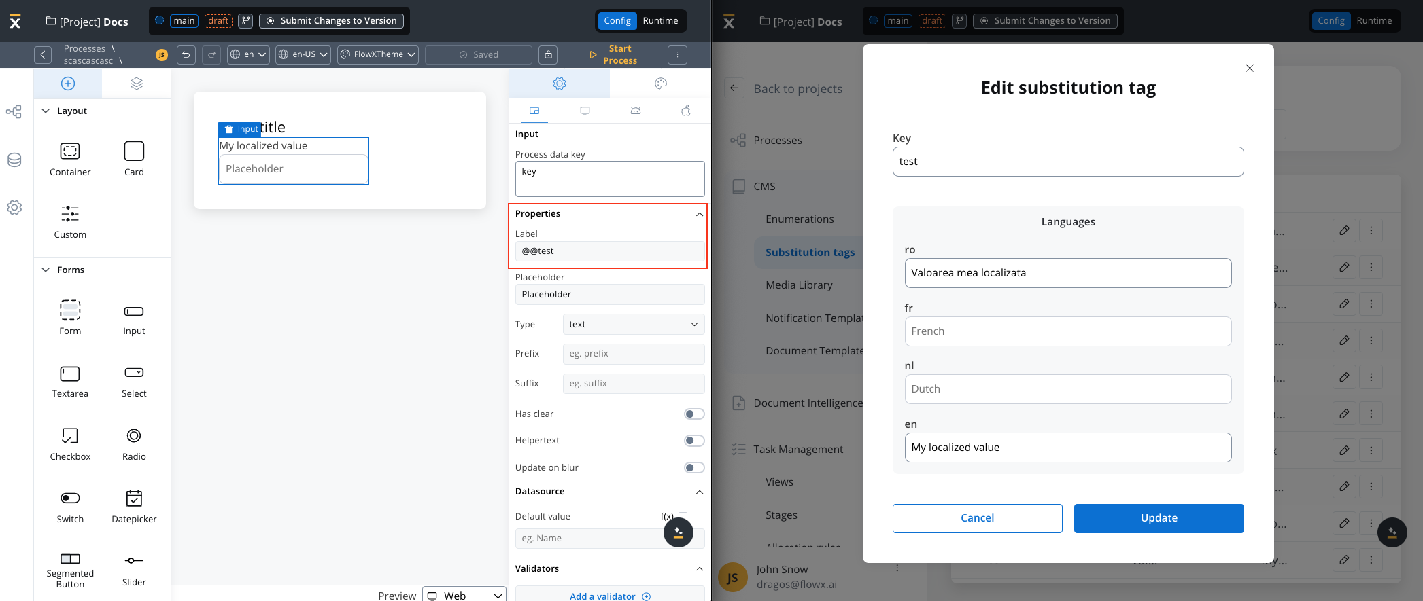Click the settings gear in left rail

14,208
